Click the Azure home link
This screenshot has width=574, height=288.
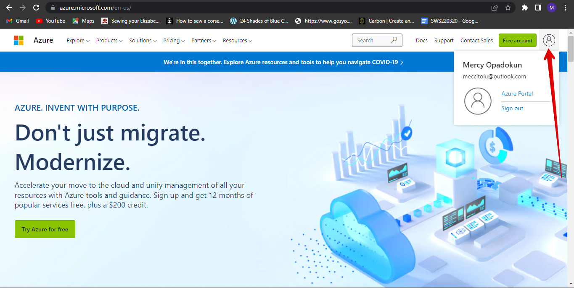[x=43, y=40]
